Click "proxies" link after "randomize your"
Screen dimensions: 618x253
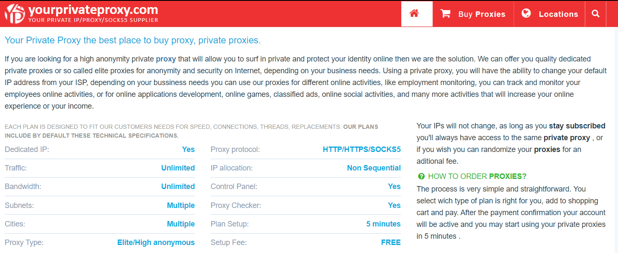click(x=547, y=149)
